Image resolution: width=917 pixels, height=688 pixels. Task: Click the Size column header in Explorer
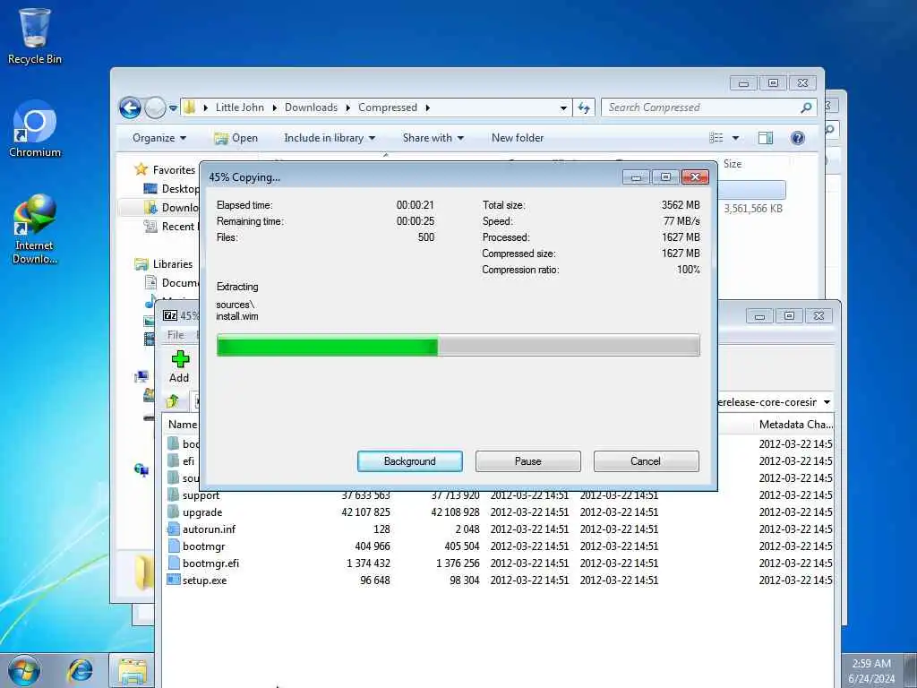coord(733,164)
